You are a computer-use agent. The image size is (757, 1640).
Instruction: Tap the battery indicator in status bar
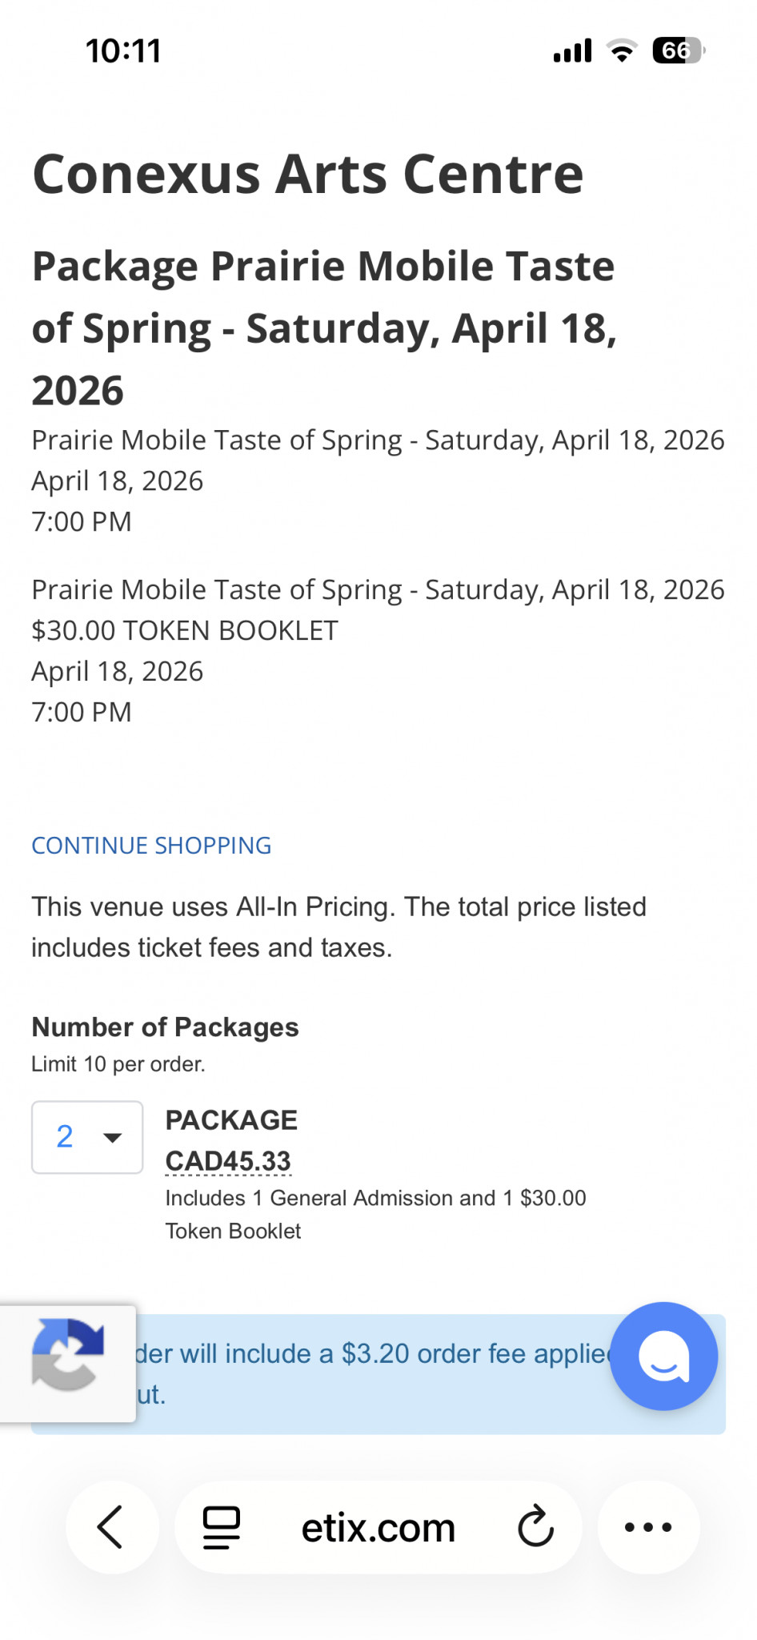[679, 51]
